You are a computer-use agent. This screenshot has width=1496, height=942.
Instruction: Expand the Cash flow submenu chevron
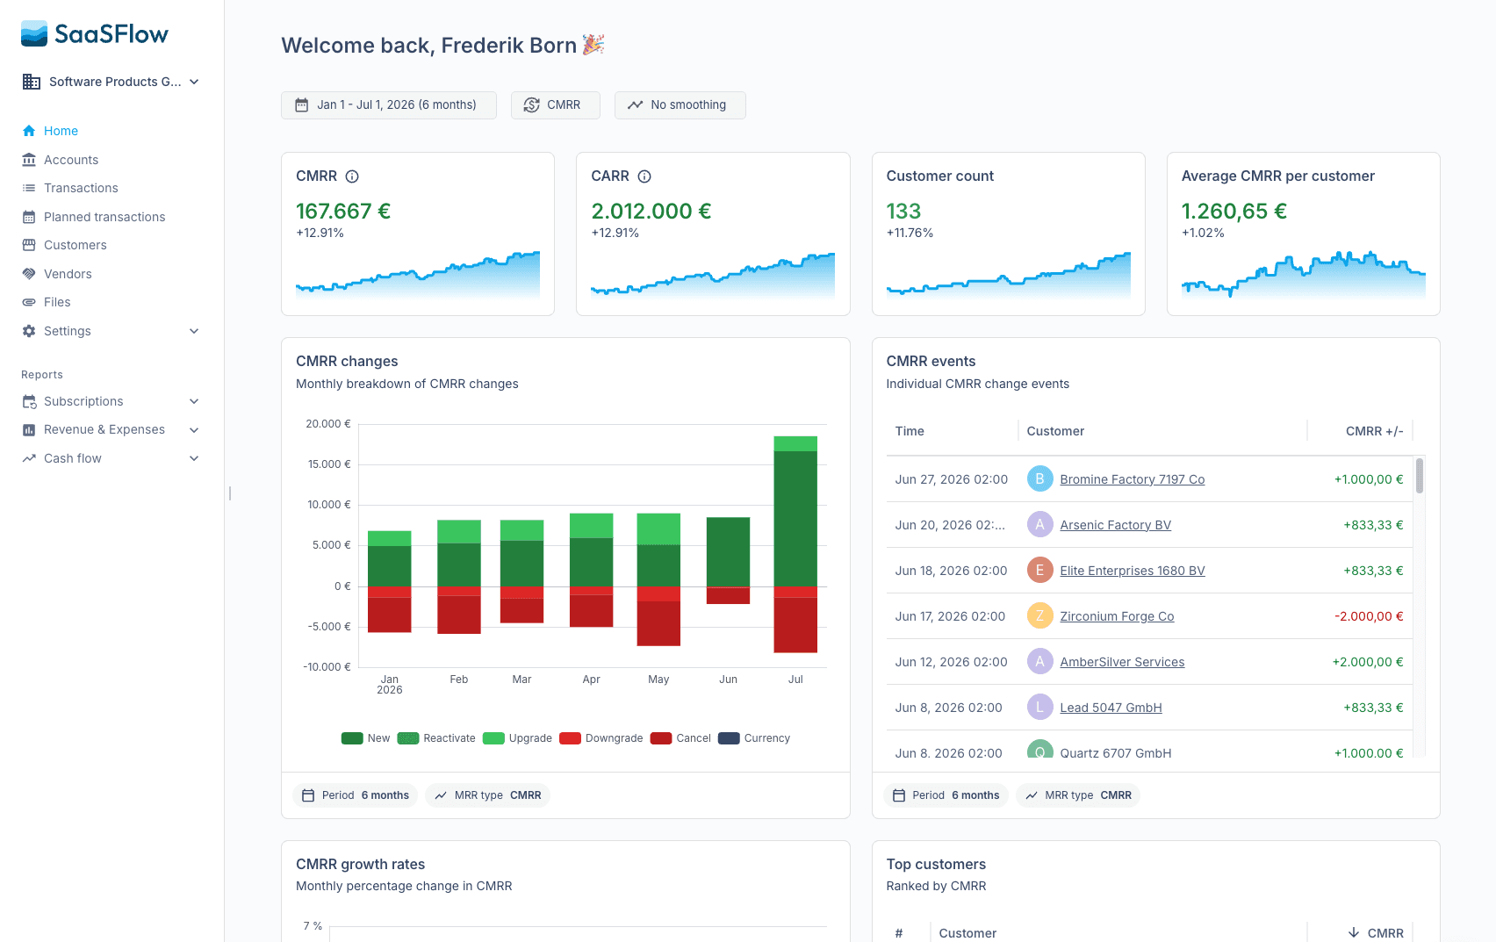pyautogui.click(x=194, y=458)
